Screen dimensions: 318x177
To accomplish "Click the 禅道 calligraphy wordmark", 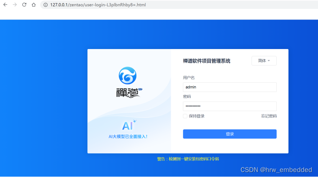I will [x=129, y=93].
